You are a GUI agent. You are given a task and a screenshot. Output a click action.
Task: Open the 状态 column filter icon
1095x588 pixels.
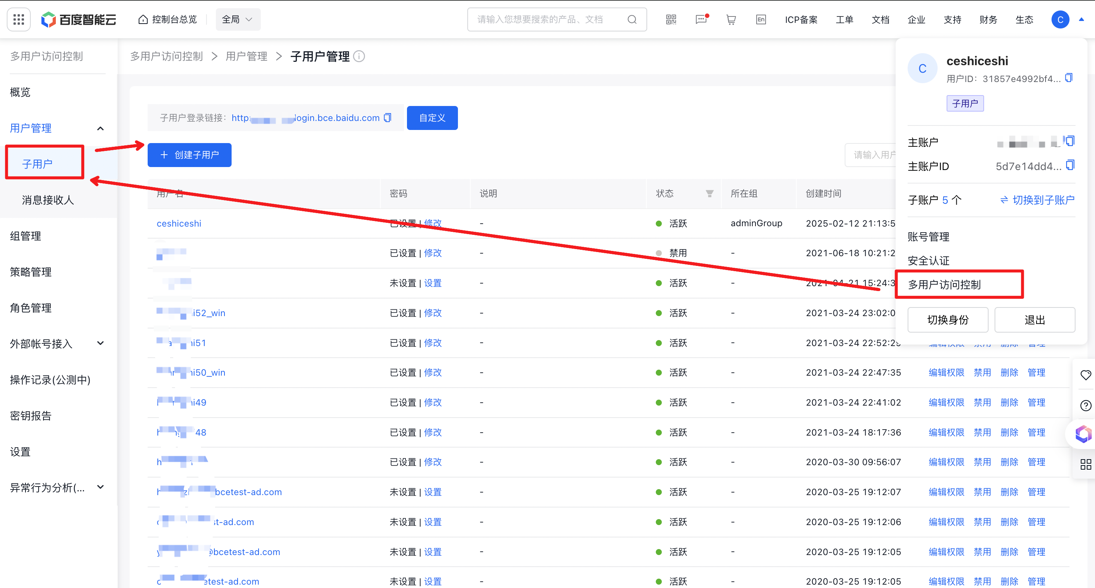coord(709,194)
